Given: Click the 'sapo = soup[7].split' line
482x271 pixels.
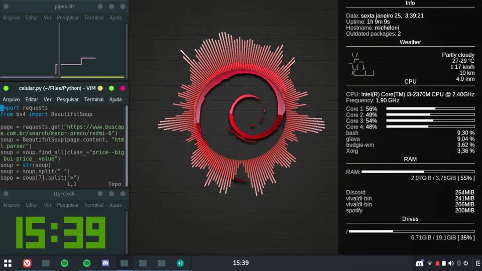Looking at the screenshot, I should (40, 178).
